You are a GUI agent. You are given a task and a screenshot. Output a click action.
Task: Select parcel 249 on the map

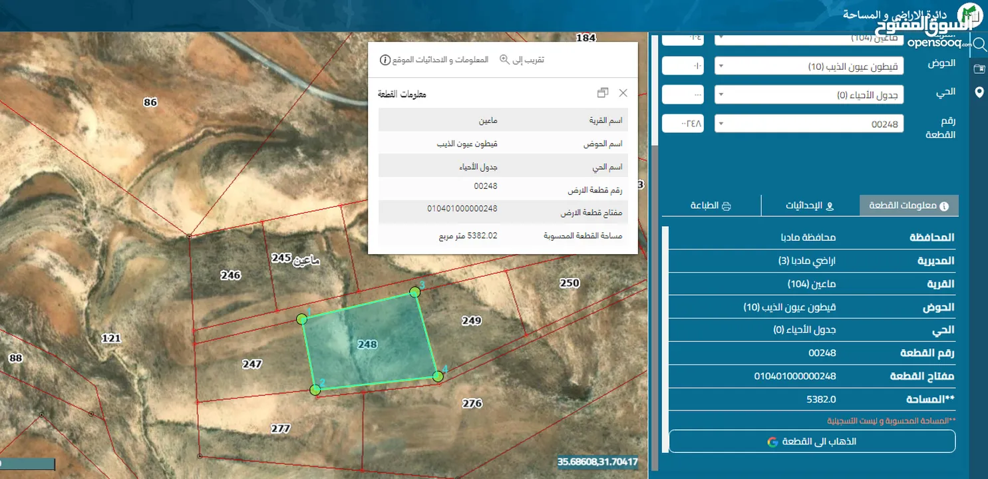tap(471, 321)
